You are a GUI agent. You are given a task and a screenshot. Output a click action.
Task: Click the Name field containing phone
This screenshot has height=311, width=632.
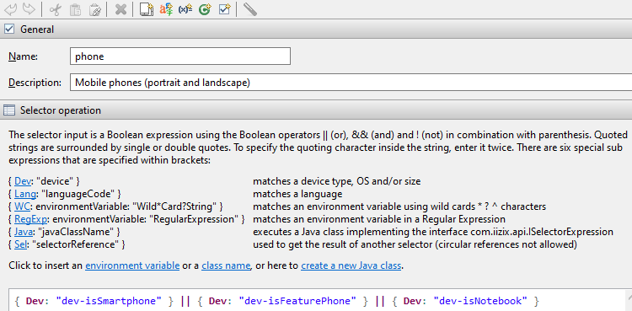(180, 56)
